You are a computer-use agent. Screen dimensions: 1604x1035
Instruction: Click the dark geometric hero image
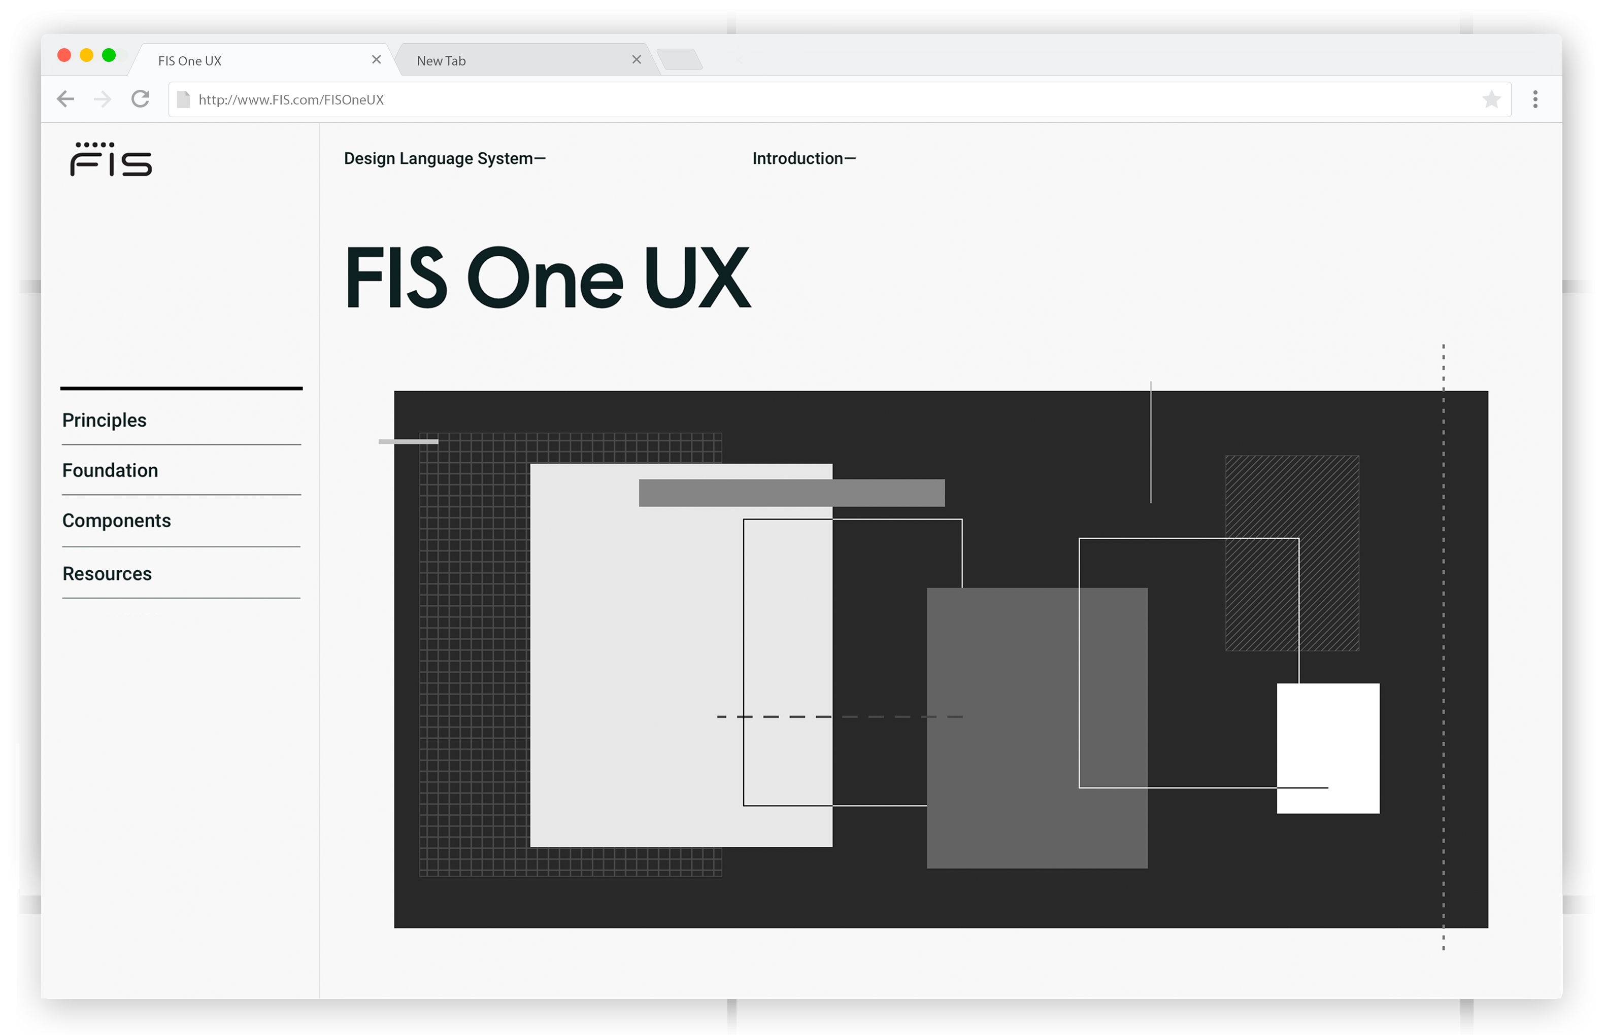(941, 660)
